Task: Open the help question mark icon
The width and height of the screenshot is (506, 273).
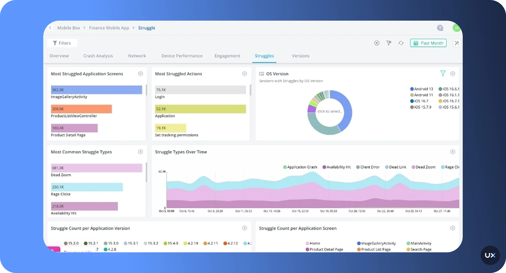Action: pyautogui.click(x=440, y=28)
